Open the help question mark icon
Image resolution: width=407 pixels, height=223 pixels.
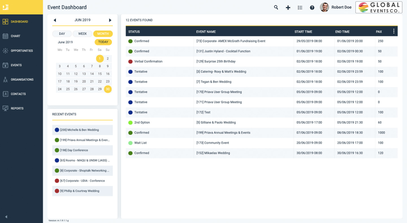(312, 7)
